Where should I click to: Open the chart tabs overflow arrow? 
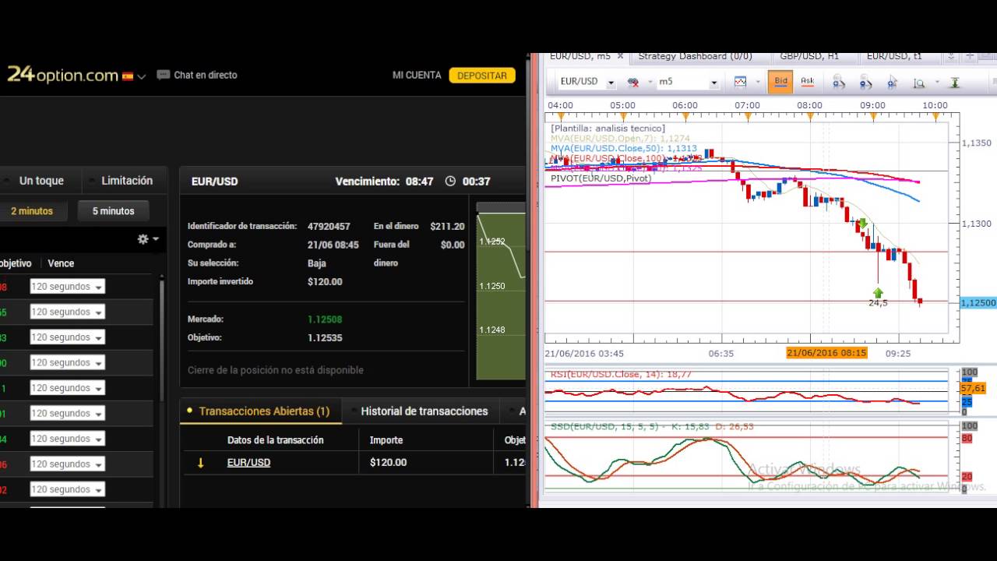(950, 57)
